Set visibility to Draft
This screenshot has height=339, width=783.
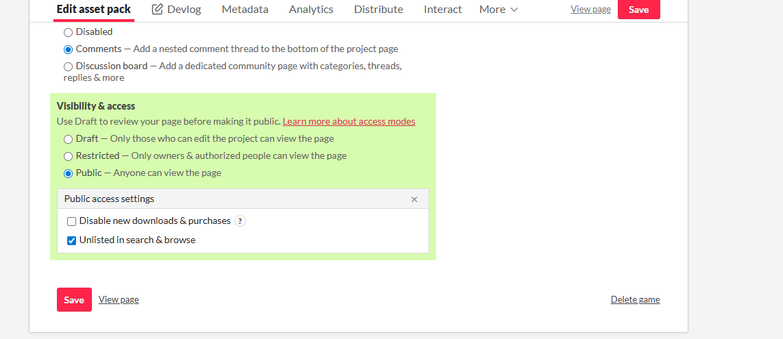pyautogui.click(x=68, y=139)
